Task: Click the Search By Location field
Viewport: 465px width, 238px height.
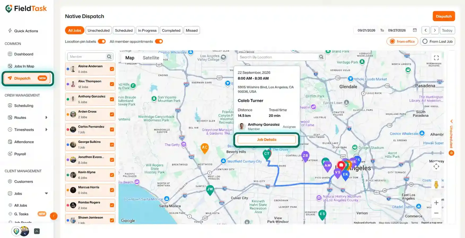Action: pyautogui.click(x=281, y=57)
